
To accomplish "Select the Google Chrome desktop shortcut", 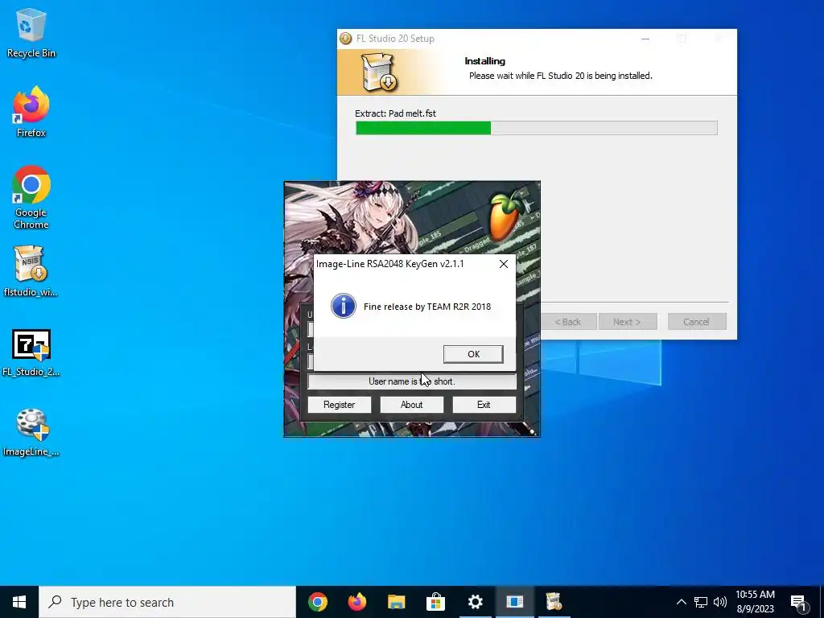I will pyautogui.click(x=31, y=197).
